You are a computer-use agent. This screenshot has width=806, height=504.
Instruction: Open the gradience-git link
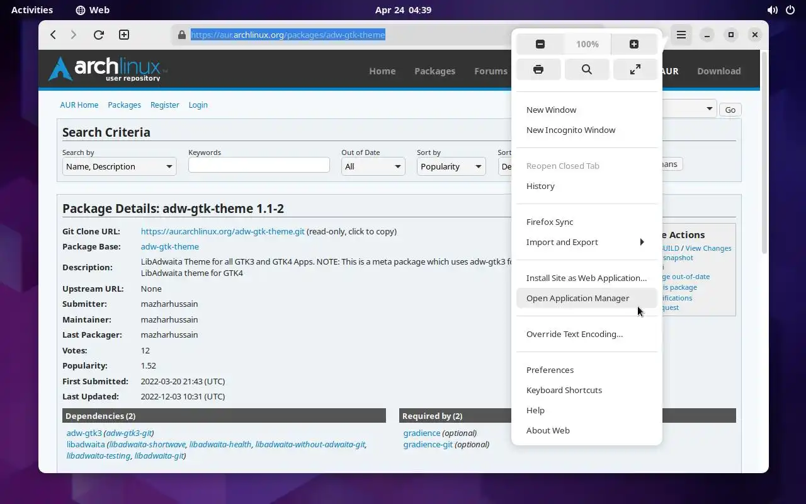pos(428,444)
